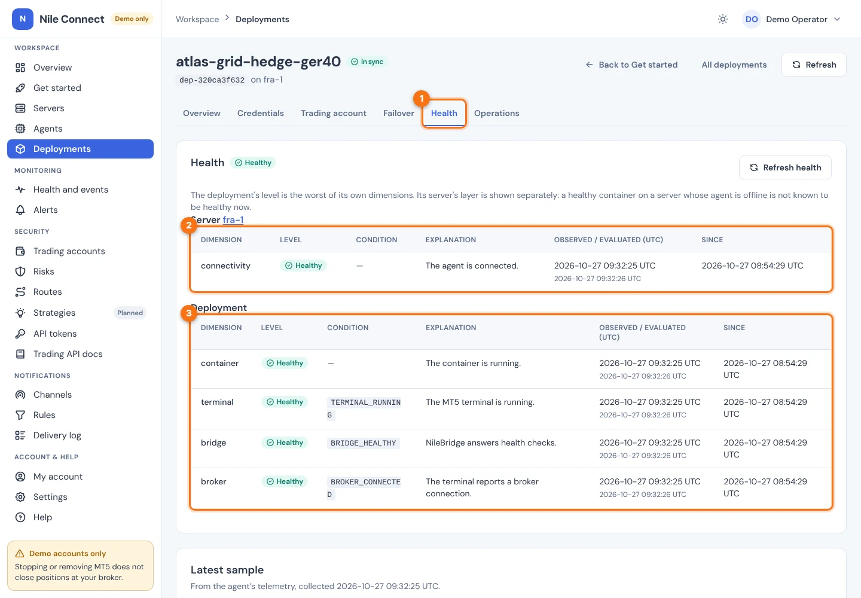The height and width of the screenshot is (598, 861).
Task: Open the Demo Operator account dropdown
Action: click(x=792, y=19)
